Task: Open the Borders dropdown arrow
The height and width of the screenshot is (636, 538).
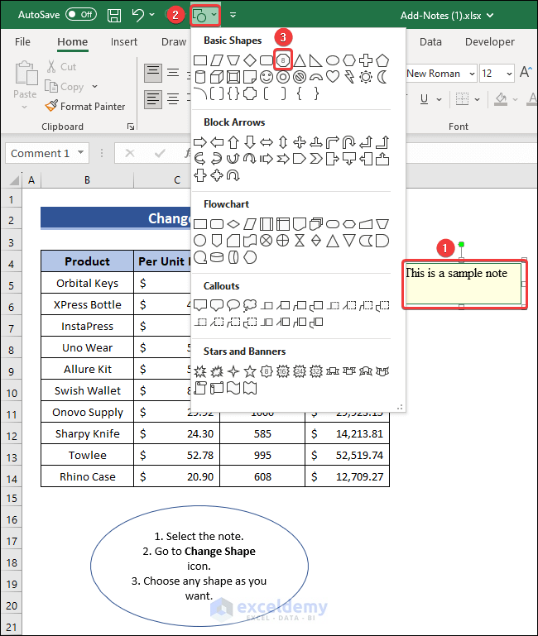Action: click(477, 99)
